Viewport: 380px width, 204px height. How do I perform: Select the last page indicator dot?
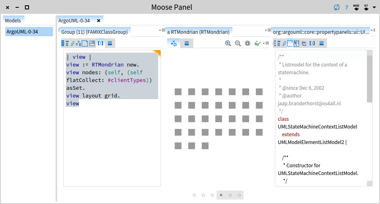(x=239, y=195)
